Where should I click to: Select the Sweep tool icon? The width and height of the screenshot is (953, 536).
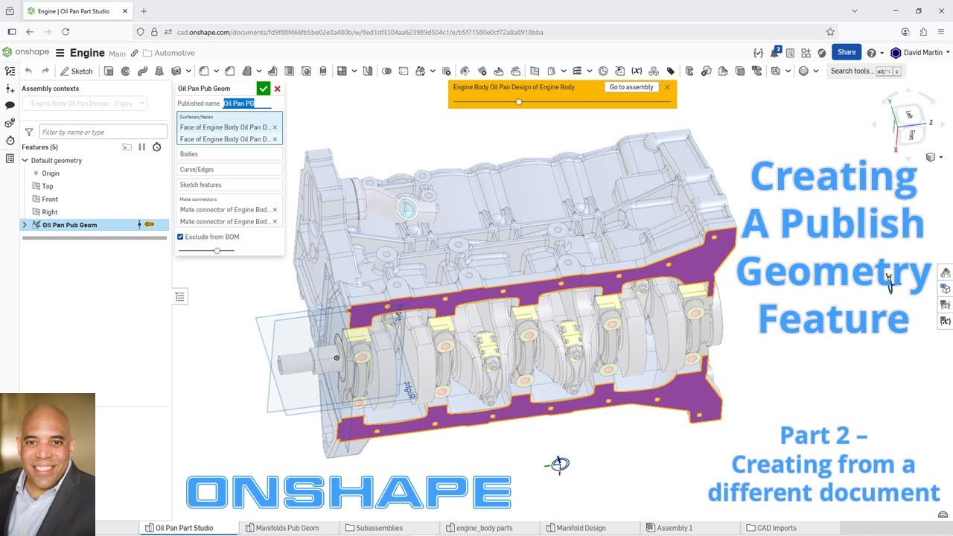tap(141, 71)
